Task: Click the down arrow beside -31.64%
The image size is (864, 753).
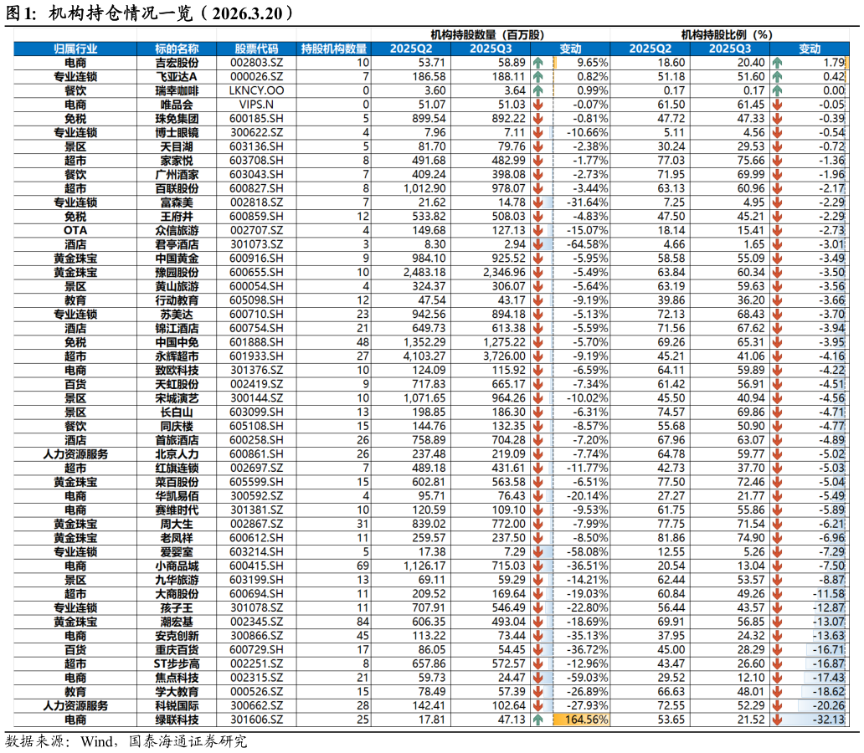Action: pos(537,202)
